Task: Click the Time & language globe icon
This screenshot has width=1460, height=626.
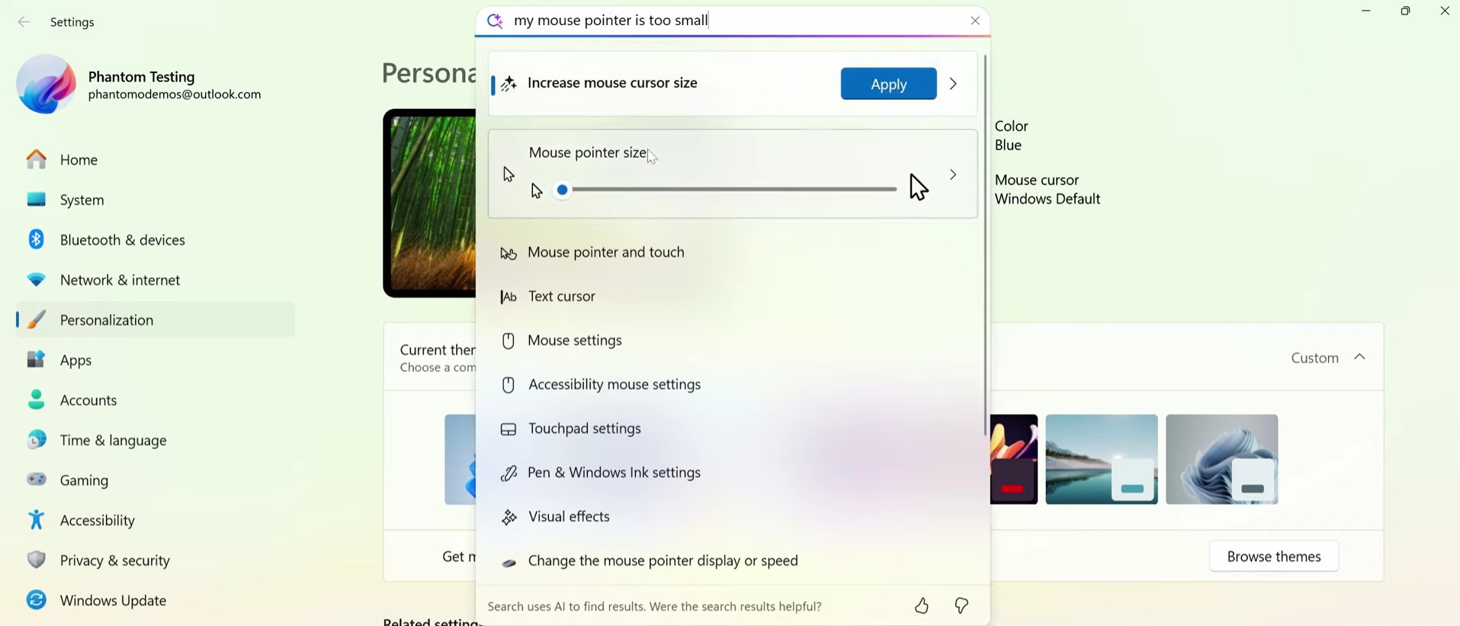Action: pos(36,440)
